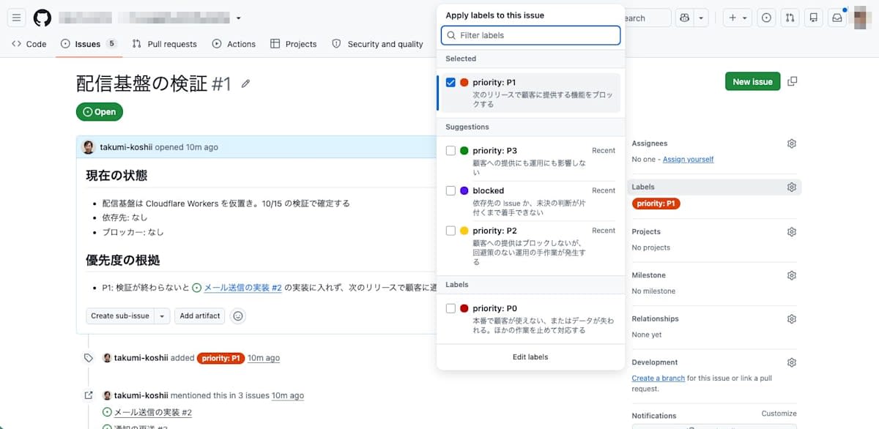
Task: Check the blocked label checkbox
Action: click(450, 190)
